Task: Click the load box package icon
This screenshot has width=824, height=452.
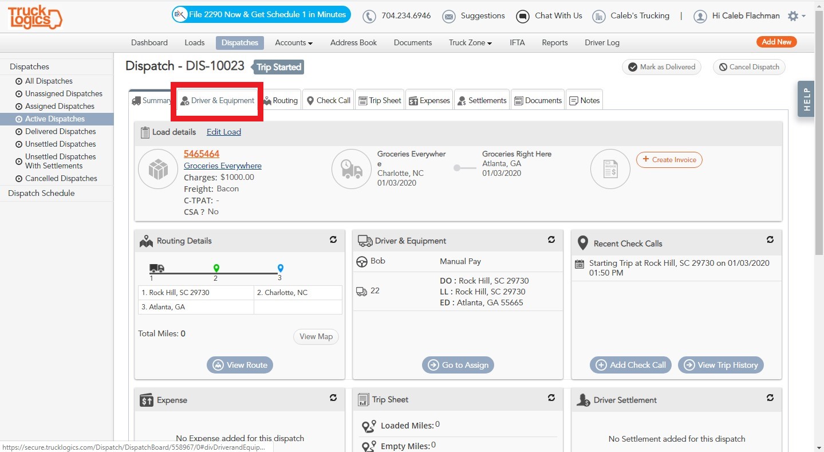Action: click(x=158, y=169)
